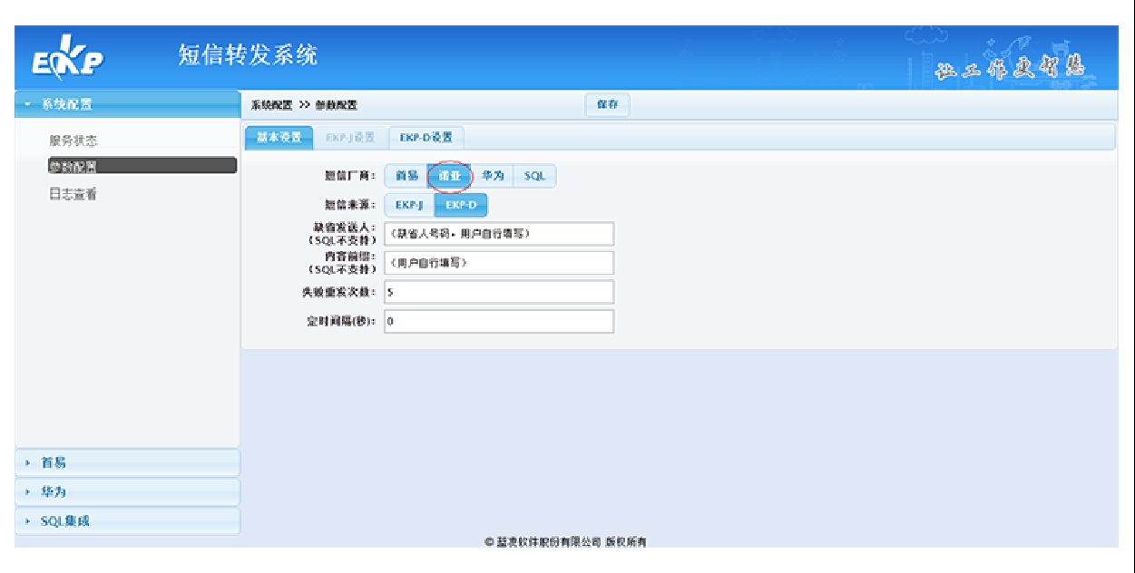
Task: Open 服务状态 in the sidebar
Action: click(73, 141)
